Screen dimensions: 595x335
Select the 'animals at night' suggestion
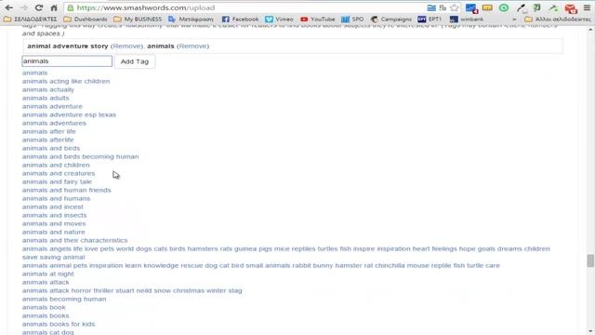pos(48,273)
